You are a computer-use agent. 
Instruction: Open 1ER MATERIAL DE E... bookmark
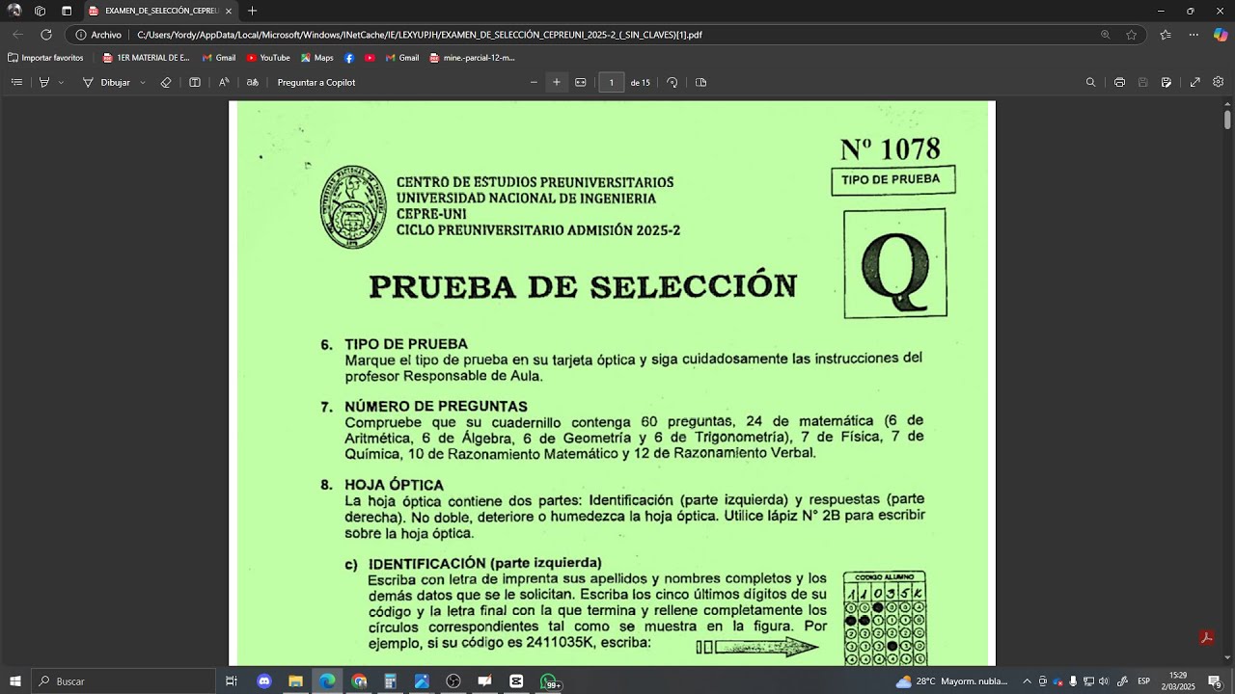[x=147, y=58]
